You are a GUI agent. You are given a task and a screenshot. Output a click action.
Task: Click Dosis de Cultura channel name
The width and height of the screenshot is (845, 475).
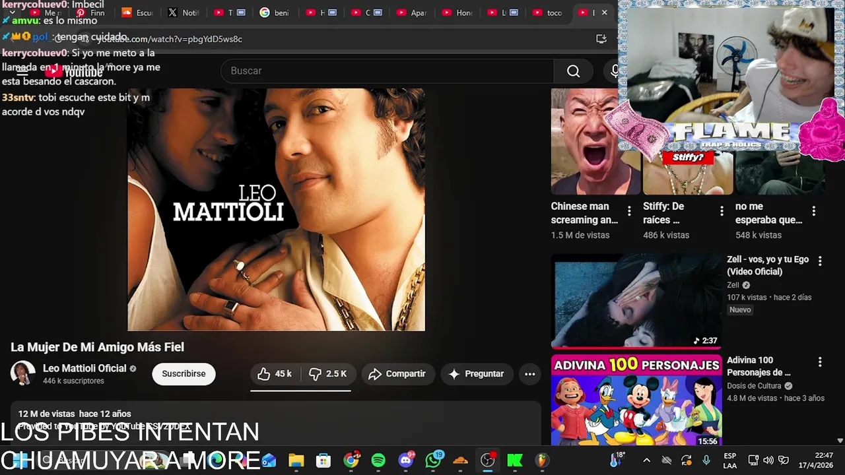coord(754,386)
